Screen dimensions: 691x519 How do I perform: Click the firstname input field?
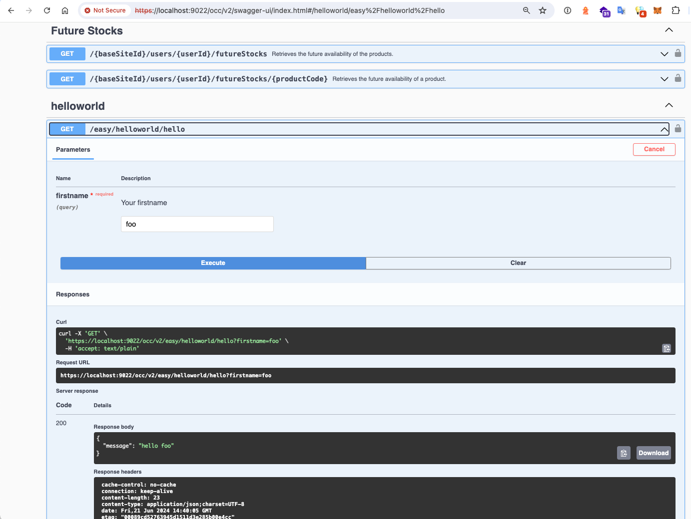click(x=197, y=224)
